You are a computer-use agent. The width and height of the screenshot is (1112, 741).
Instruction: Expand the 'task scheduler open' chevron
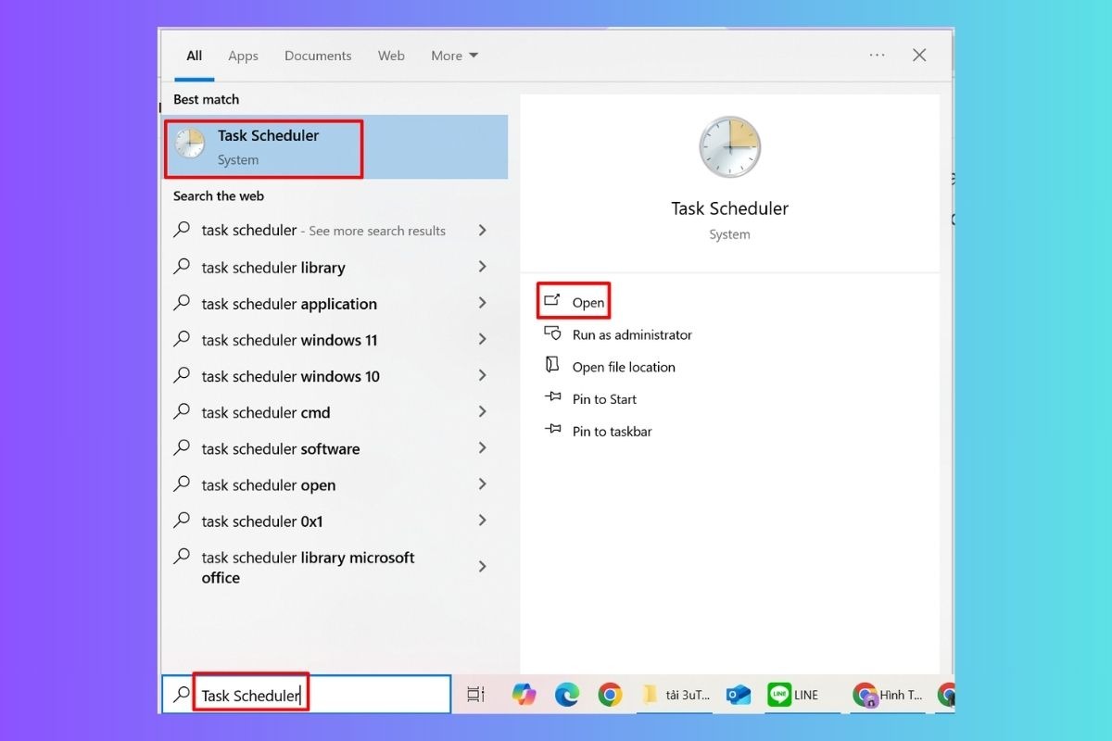(x=482, y=484)
